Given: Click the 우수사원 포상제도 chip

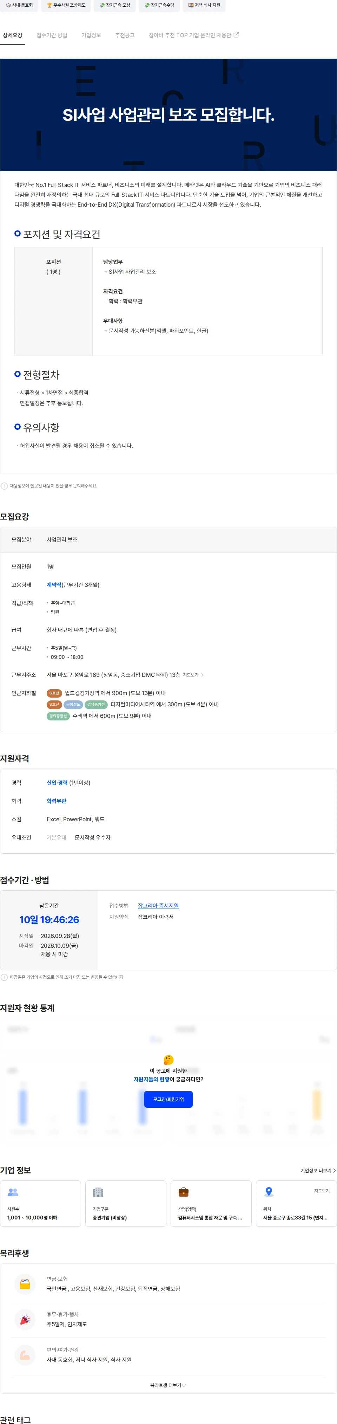Looking at the screenshot, I should tap(66, 5).
